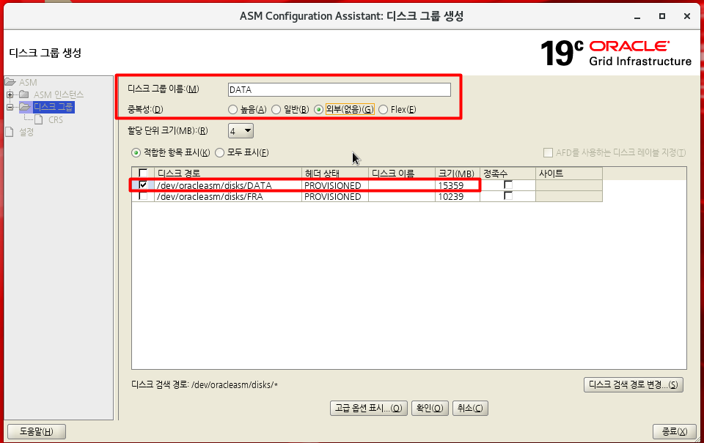The height and width of the screenshot is (443, 704).
Task: Click PROVISIONED status in the DATA row
Action: pyautogui.click(x=335, y=185)
